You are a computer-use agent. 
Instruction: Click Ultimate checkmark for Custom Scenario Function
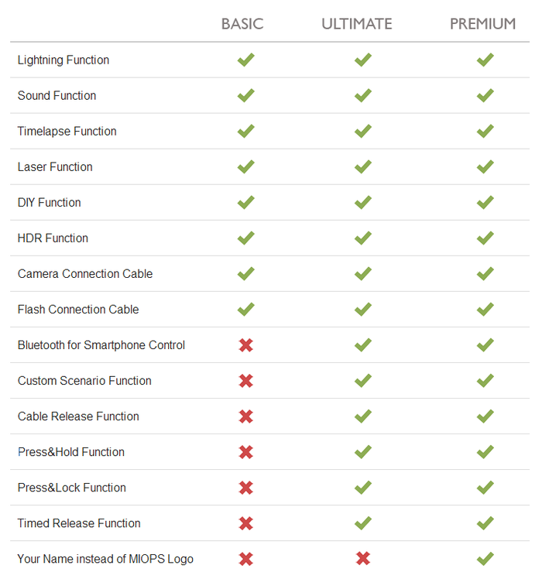363,381
